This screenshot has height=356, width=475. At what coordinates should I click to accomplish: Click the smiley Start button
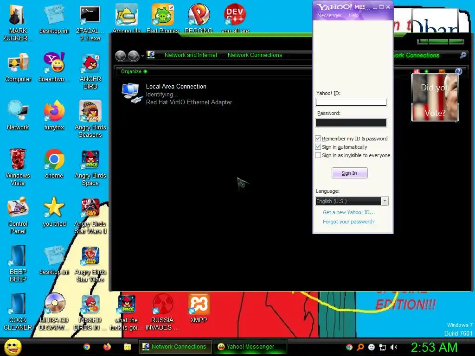(x=13, y=347)
